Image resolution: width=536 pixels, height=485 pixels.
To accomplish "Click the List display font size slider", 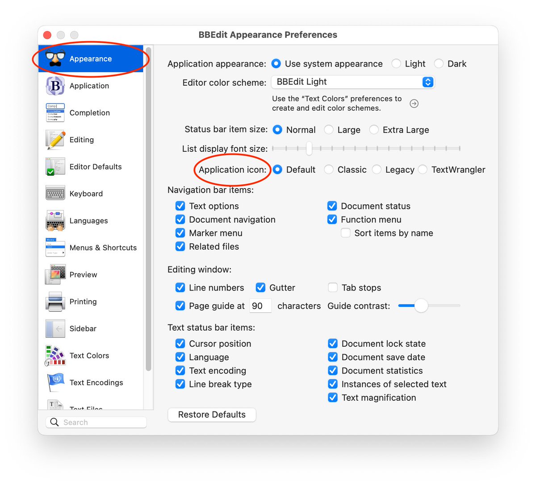I will click(x=366, y=148).
